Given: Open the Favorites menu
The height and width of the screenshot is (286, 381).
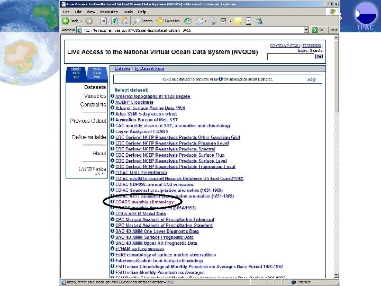Looking at the screenshot, I should [x=108, y=12].
